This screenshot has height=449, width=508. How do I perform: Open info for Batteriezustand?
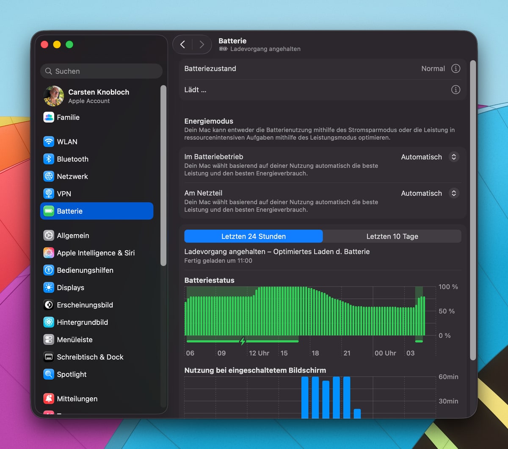[x=456, y=69]
